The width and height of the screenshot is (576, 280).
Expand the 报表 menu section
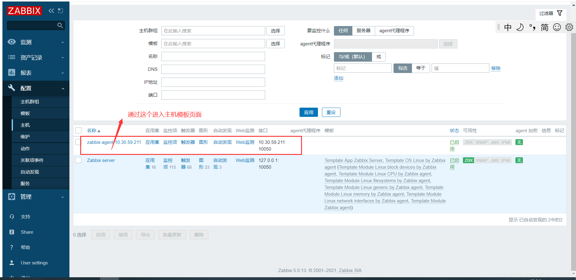tap(36, 73)
